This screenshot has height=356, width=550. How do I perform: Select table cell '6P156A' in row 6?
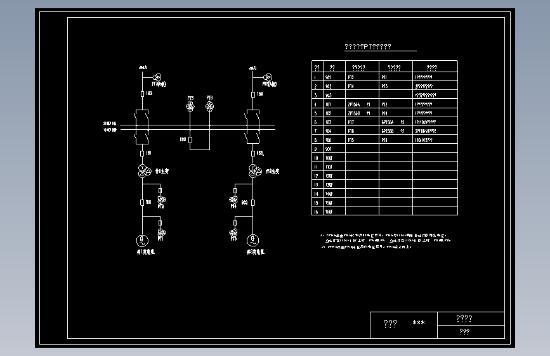388,122
